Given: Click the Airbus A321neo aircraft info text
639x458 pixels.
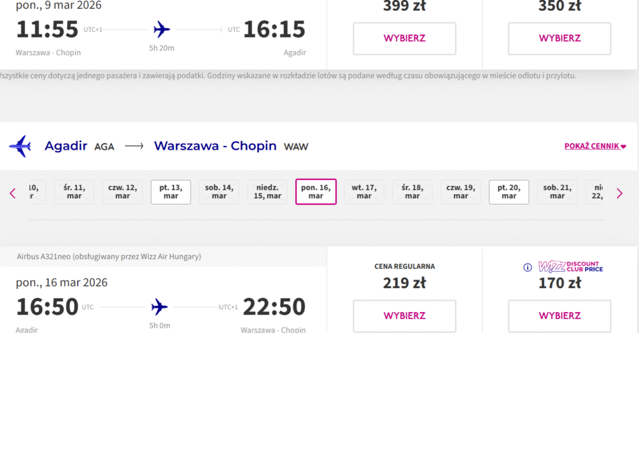Looking at the screenshot, I should (x=109, y=256).
